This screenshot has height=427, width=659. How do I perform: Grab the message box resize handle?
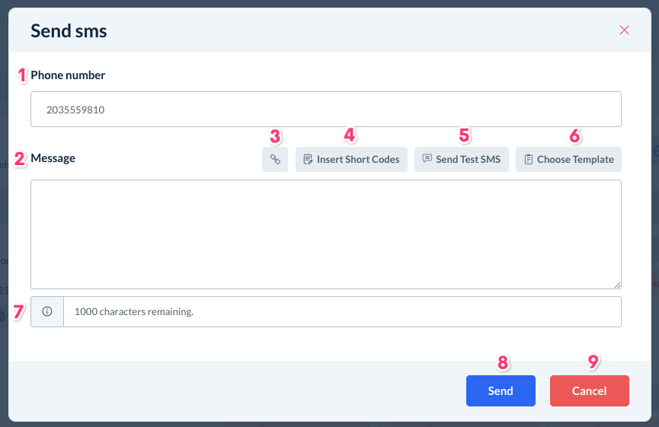pos(617,284)
